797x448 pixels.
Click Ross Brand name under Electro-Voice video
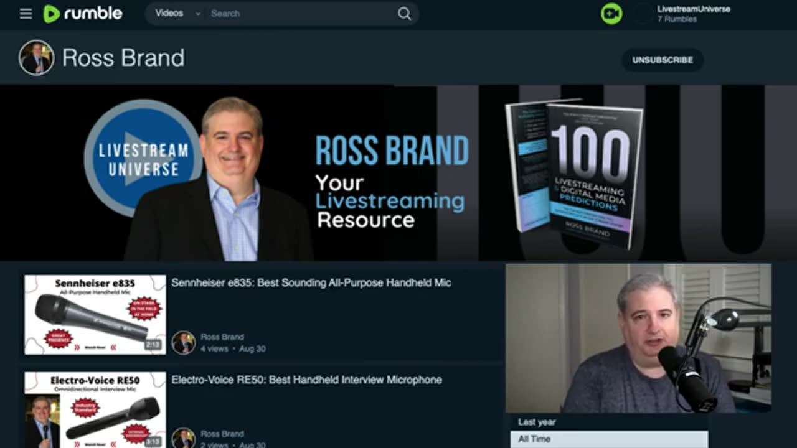pyautogui.click(x=222, y=434)
